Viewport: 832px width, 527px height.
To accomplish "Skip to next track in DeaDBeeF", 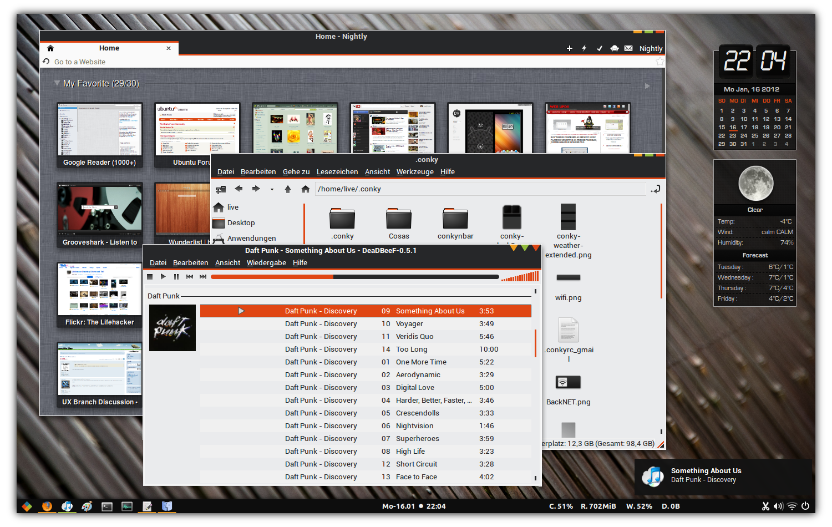I will [203, 276].
